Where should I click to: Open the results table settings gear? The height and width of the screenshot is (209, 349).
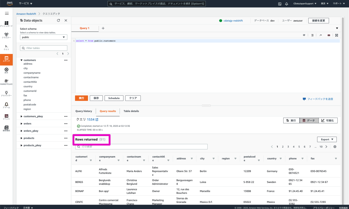tap(335, 147)
